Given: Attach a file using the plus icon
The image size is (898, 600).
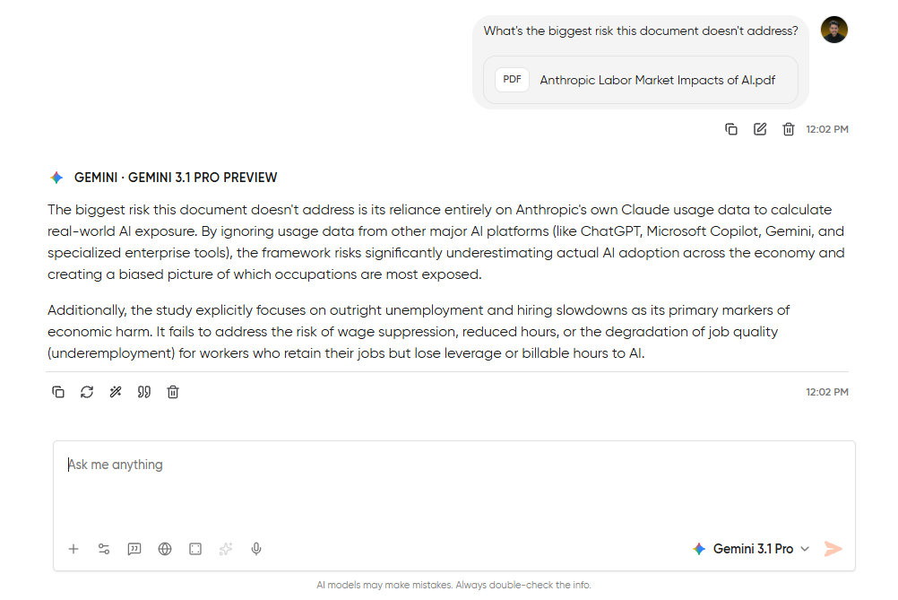Looking at the screenshot, I should [x=73, y=548].
